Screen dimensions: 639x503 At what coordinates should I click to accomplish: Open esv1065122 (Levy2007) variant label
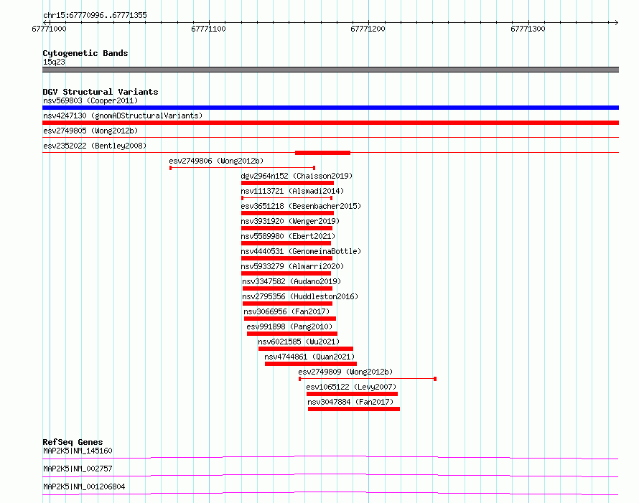[351, 387]
